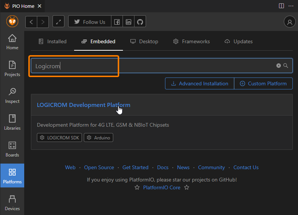Open the Docs footer link
This screenshot has width=298, height=215.
tap(163, 167)
